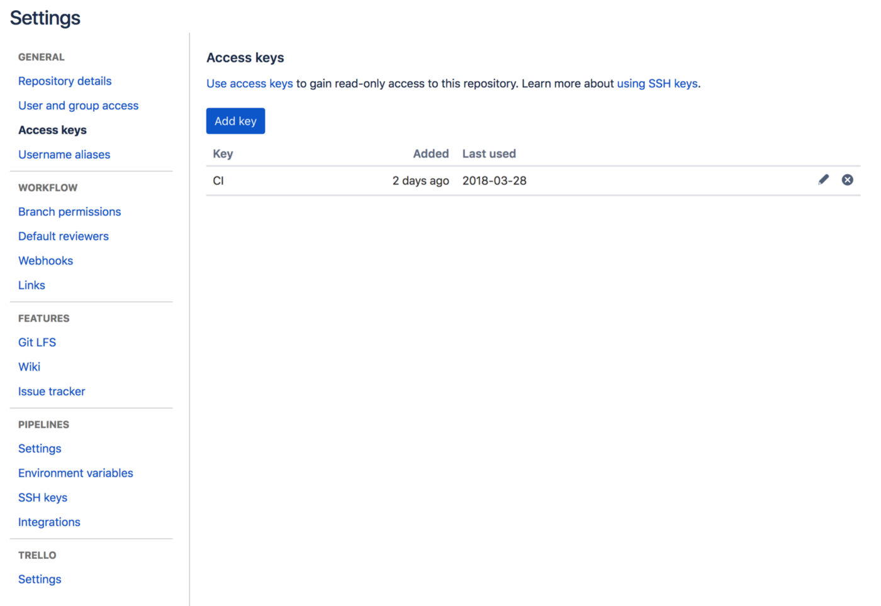Delete the CI key with the X icon
The width and height of the screenshot is (881, 606).
pos(847,180)
